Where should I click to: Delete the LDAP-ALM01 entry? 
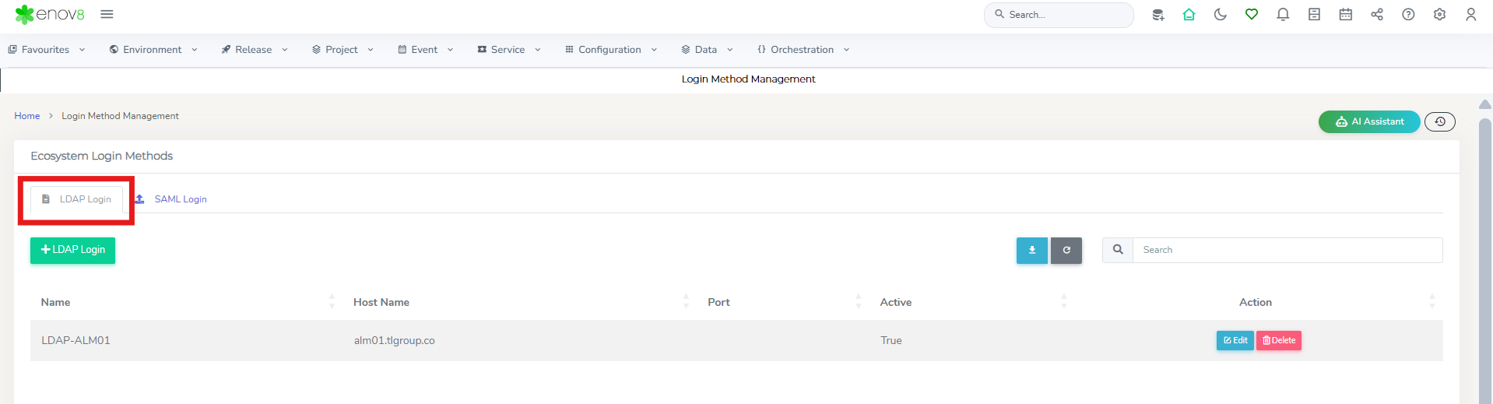pyautogui.click(x=1278, y=340)
